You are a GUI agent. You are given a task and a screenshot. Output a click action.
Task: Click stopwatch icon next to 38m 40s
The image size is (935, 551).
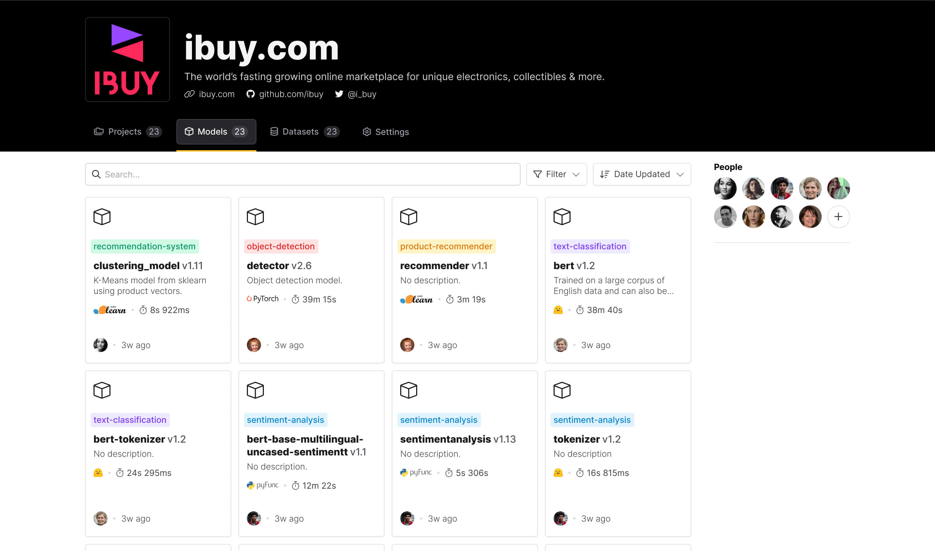580,310
